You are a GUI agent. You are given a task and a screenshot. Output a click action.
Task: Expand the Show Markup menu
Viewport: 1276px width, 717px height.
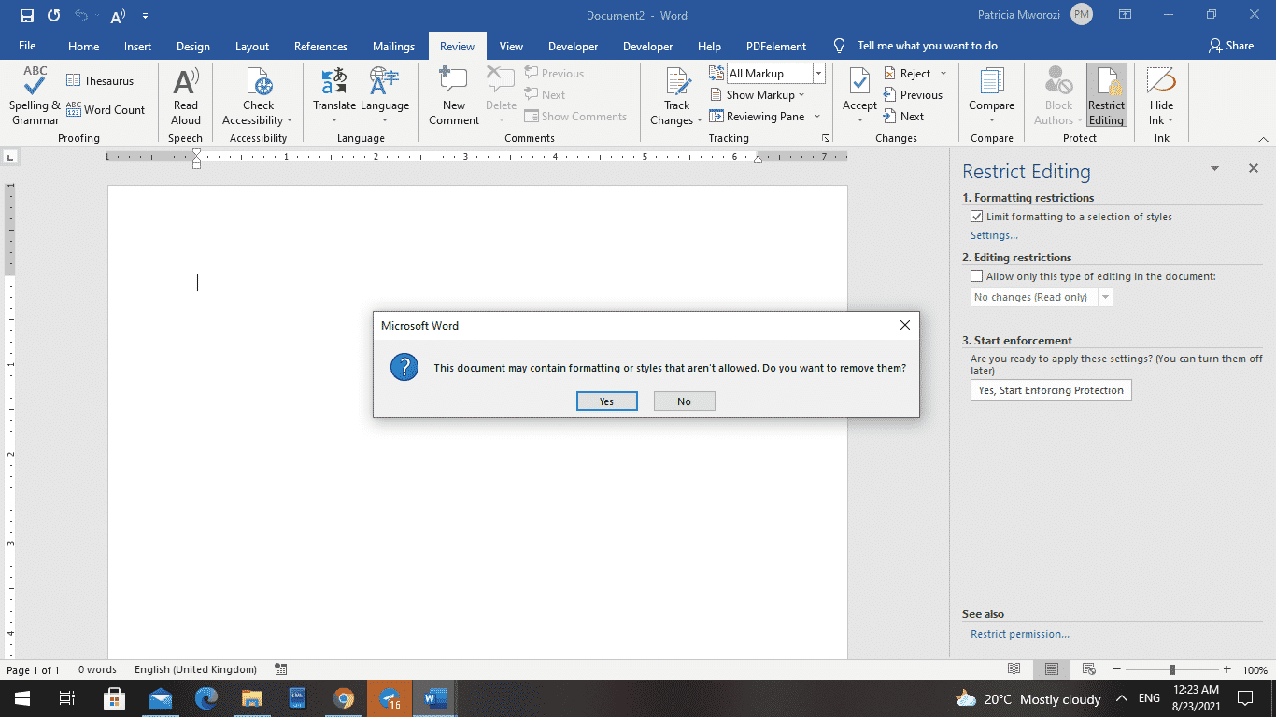pyautogui.click(x=760, y=94)
